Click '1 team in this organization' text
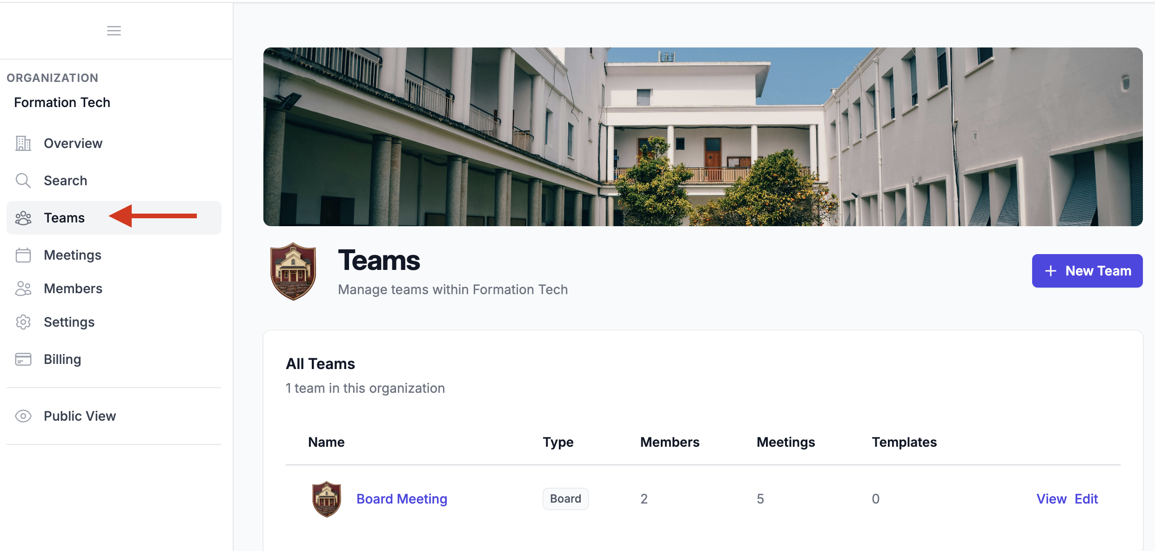The image size is (1155, 551). click(x=365, y=388)
